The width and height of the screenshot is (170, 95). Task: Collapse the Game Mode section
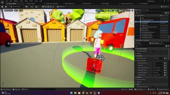pyautogui.click(x=136, y=56)
